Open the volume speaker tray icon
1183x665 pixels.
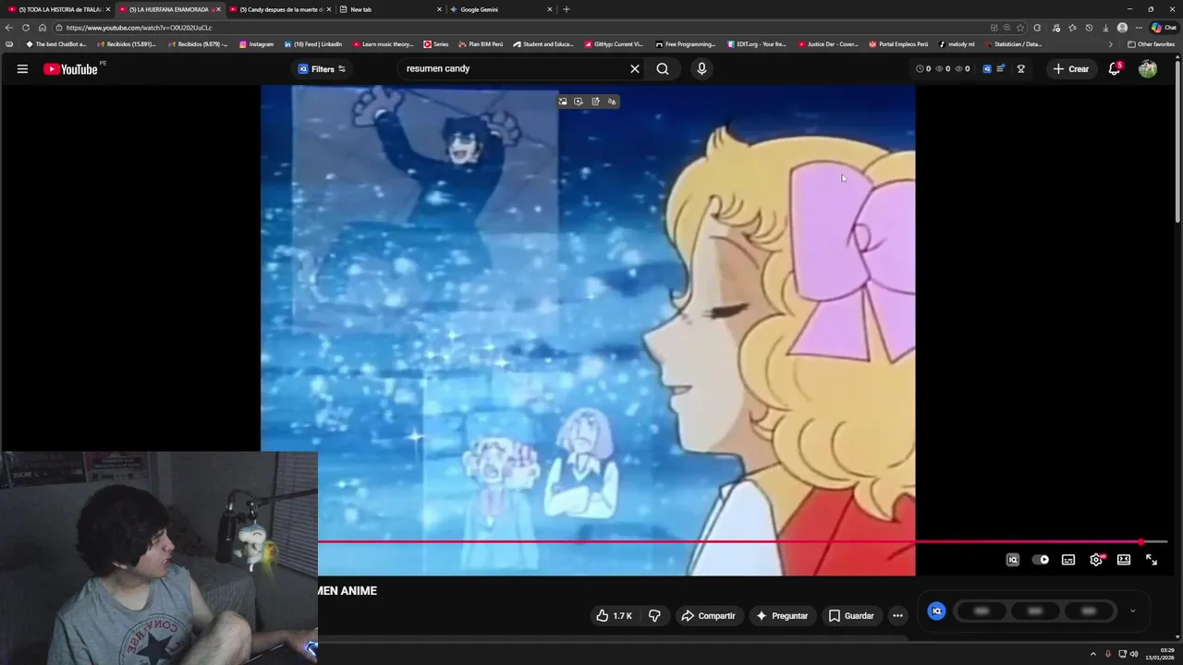(1134, 654)
